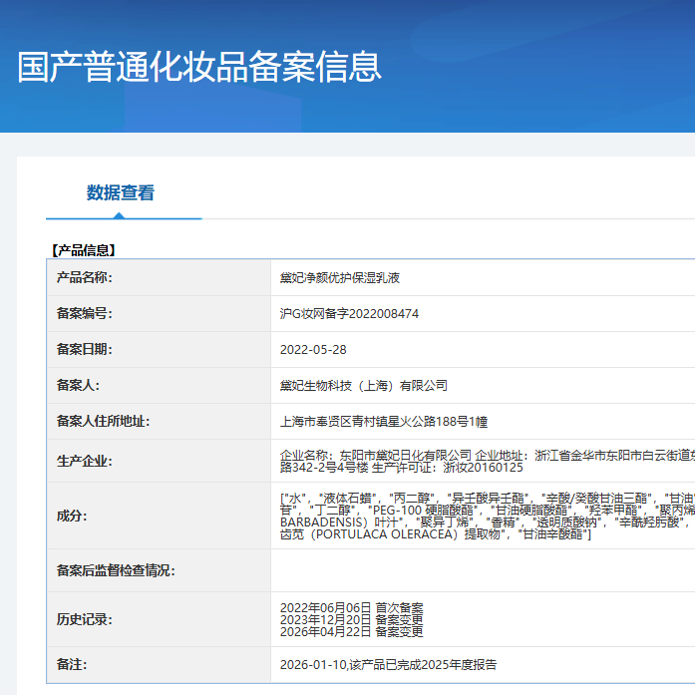Select manufacturer name 东阳市黛妃日化有限公司 line
Viewport: 695px width, 695px height.
pos(488,456)
